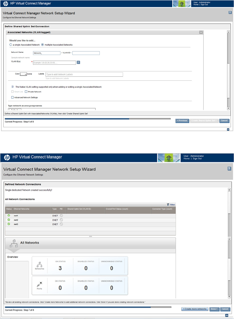Viewport: 234px width, 319px height.
Task: Click the scroll-up arrow in Step 6 panel
Action: click(x=228, y=32)
